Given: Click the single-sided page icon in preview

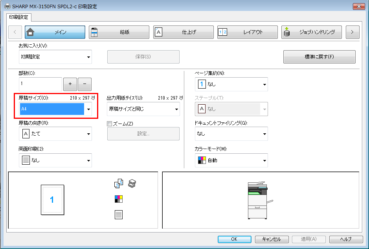Looking at the screenshot, I should tap(119, 214).
